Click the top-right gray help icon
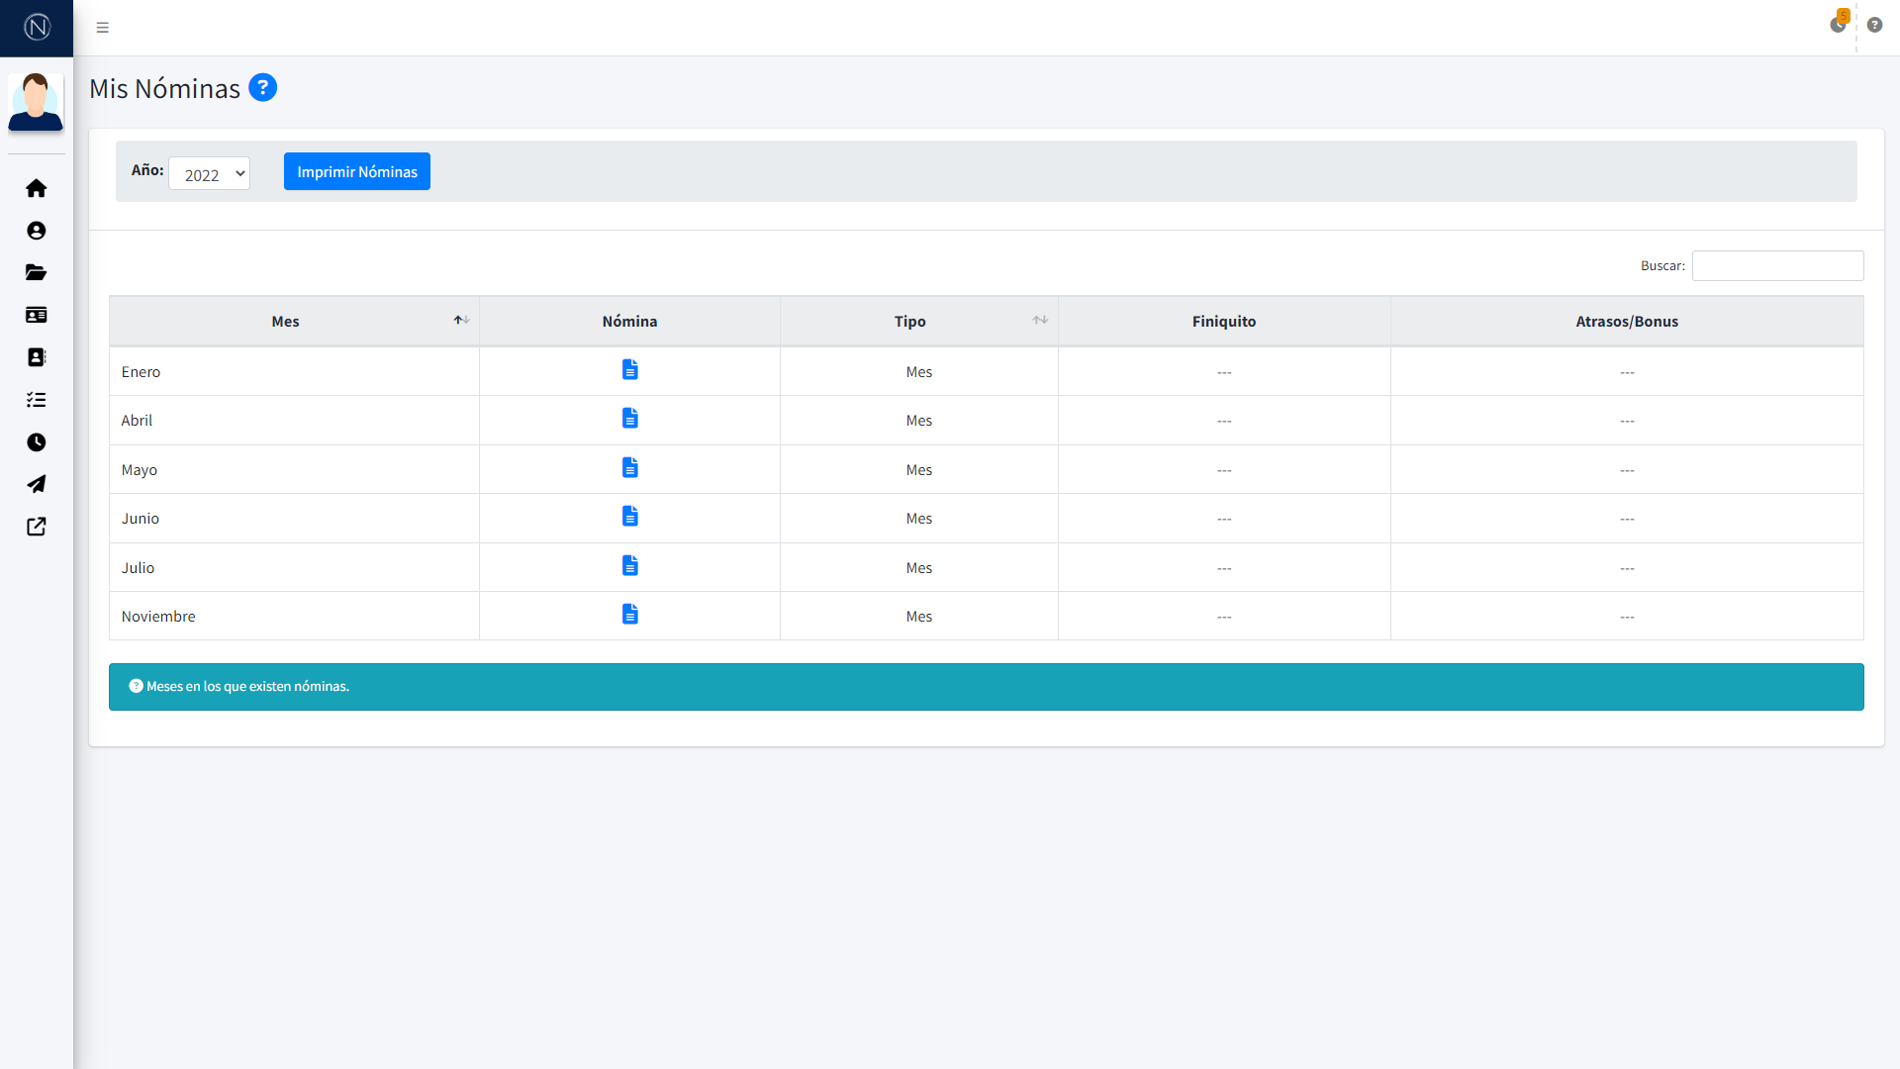 point(1874,26)
